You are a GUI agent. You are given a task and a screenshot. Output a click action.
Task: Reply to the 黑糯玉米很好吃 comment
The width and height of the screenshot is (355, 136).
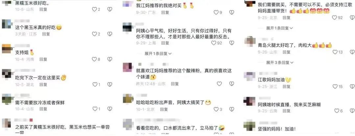pos(43,9)
